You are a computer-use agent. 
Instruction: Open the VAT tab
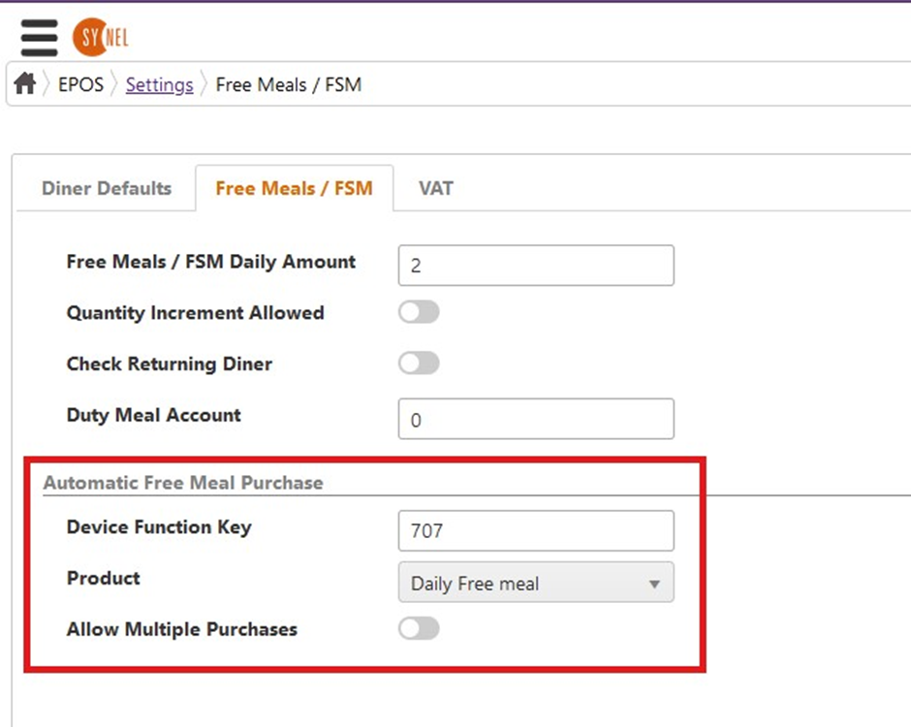click(436, 188)
